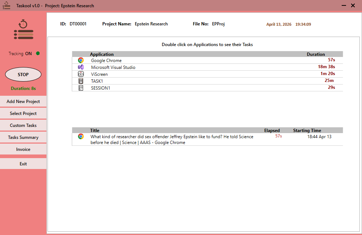Open the Tasks Summary page

pos(23,137)
